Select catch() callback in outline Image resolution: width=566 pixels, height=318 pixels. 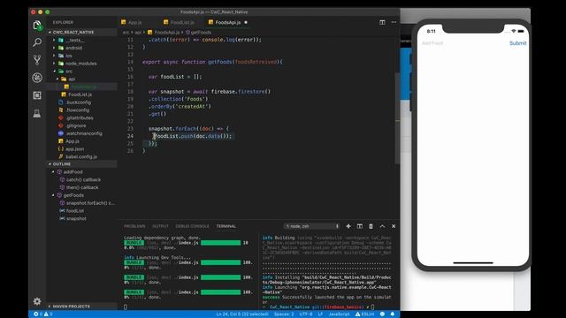click(x=83, y=179)
